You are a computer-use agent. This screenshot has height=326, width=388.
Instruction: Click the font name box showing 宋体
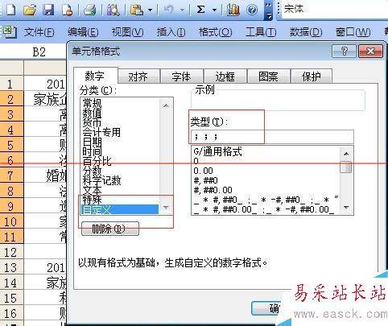click(x=334, y=9)
